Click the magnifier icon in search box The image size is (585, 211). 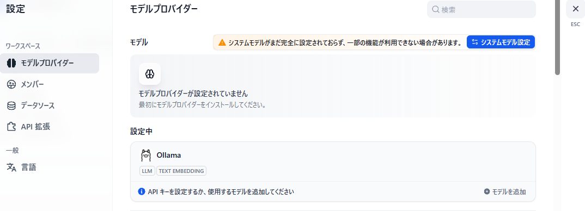tap(436, 9)
